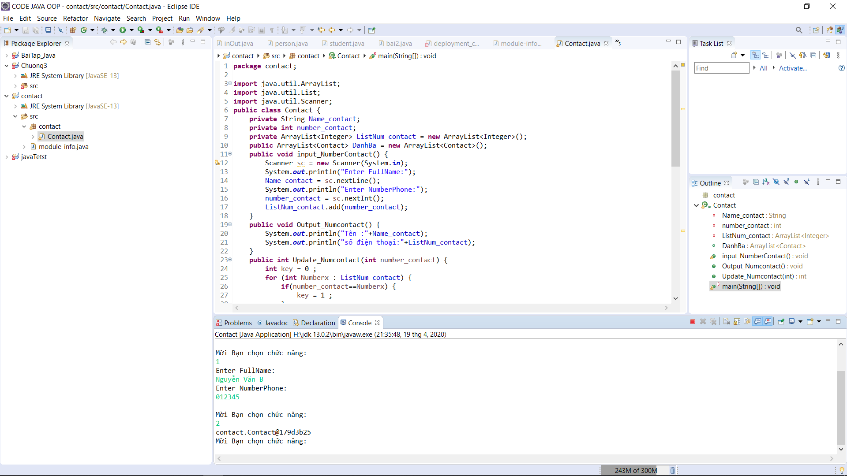Click the green Run button in toolbar
The width and height of the screenshot is (847, 476).
[x=122, y=30]
